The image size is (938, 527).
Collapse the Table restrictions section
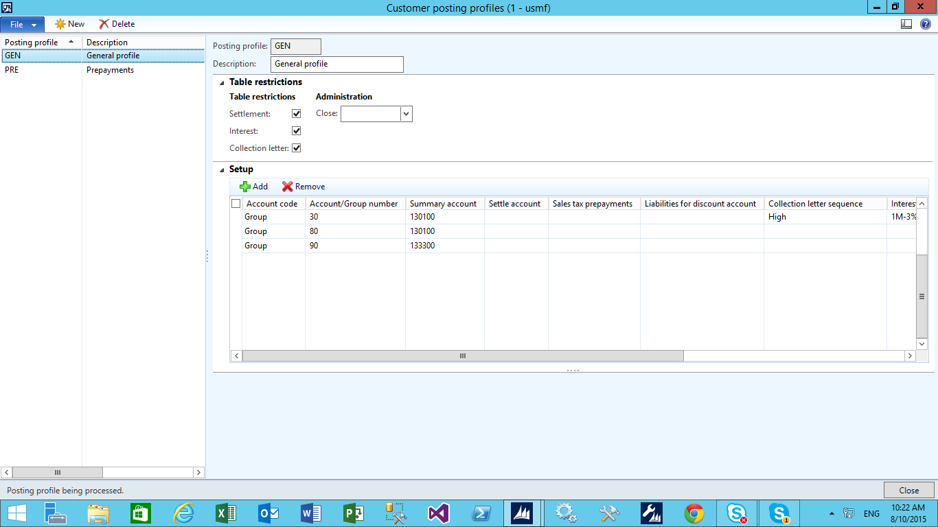point(222,82)
